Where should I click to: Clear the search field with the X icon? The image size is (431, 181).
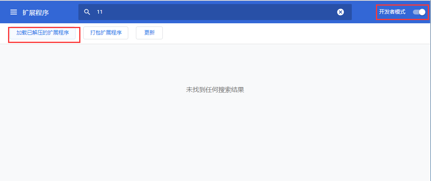[341, 12]
